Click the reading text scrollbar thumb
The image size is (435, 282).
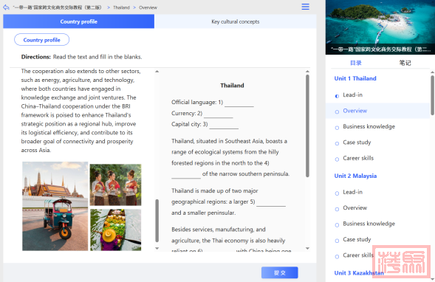pos(157,221)
